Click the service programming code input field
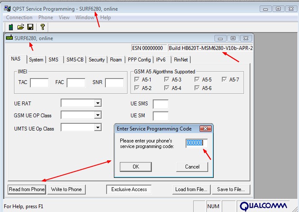299x212 pixels. [197, 143]
